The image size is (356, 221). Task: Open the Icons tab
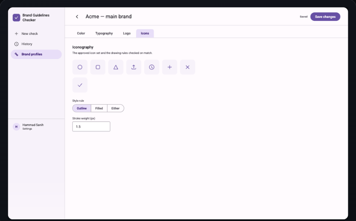[x=145, y=33]
